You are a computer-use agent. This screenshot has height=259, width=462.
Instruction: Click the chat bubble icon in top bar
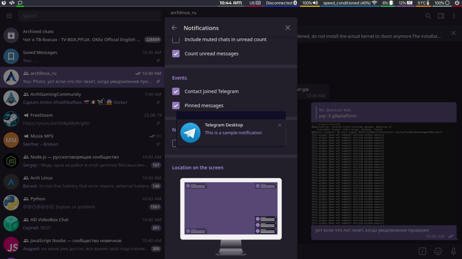pos(20,3)
